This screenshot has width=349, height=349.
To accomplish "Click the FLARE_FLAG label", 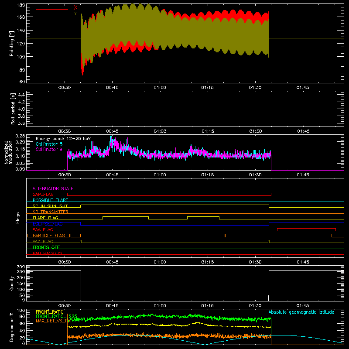I will coord(45,218).
